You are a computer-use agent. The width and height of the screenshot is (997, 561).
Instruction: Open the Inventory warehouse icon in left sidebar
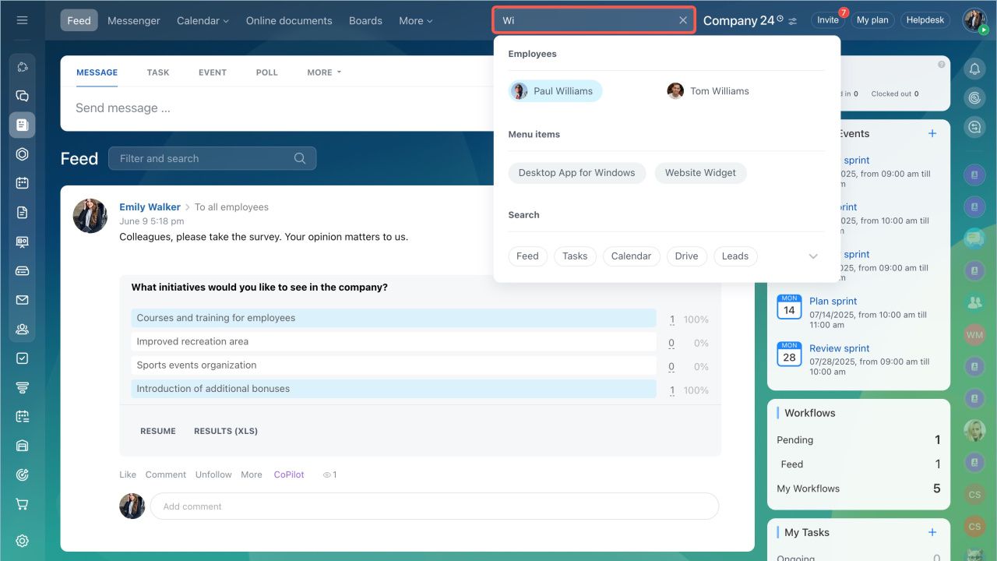tap(22, 446)
